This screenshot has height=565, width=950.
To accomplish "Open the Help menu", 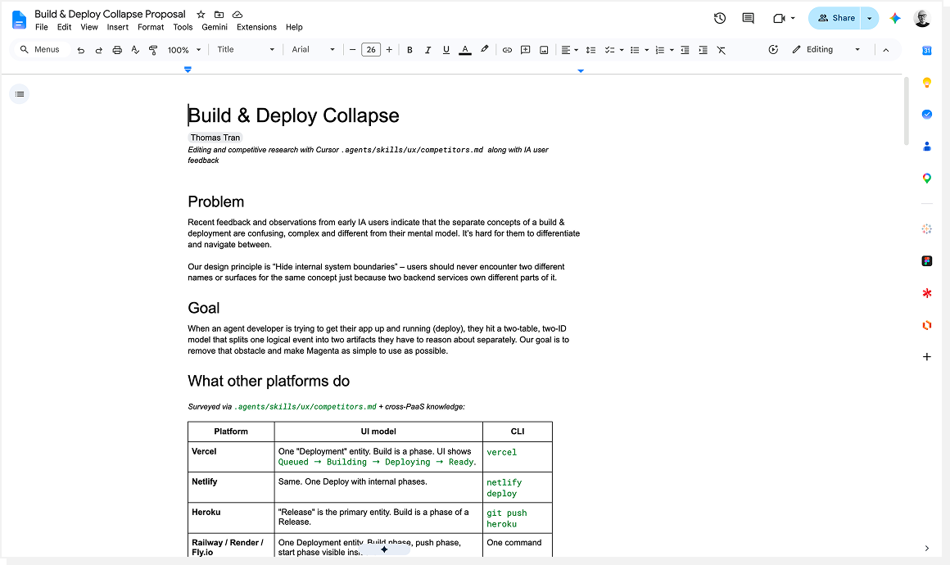I will (294, 27).
